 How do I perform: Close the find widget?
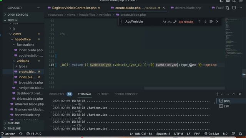click(x=217, y=22)
